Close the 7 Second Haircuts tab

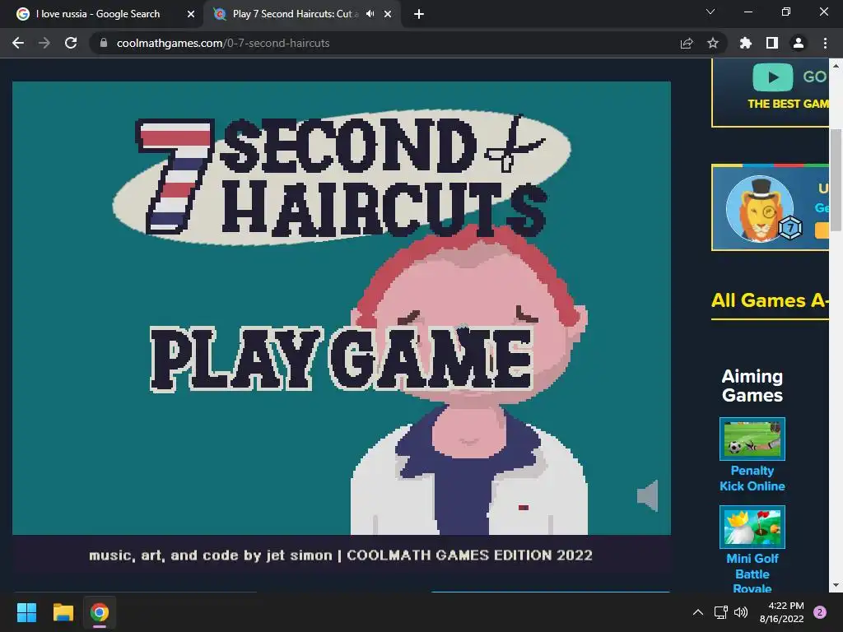(x=388, y=14)
